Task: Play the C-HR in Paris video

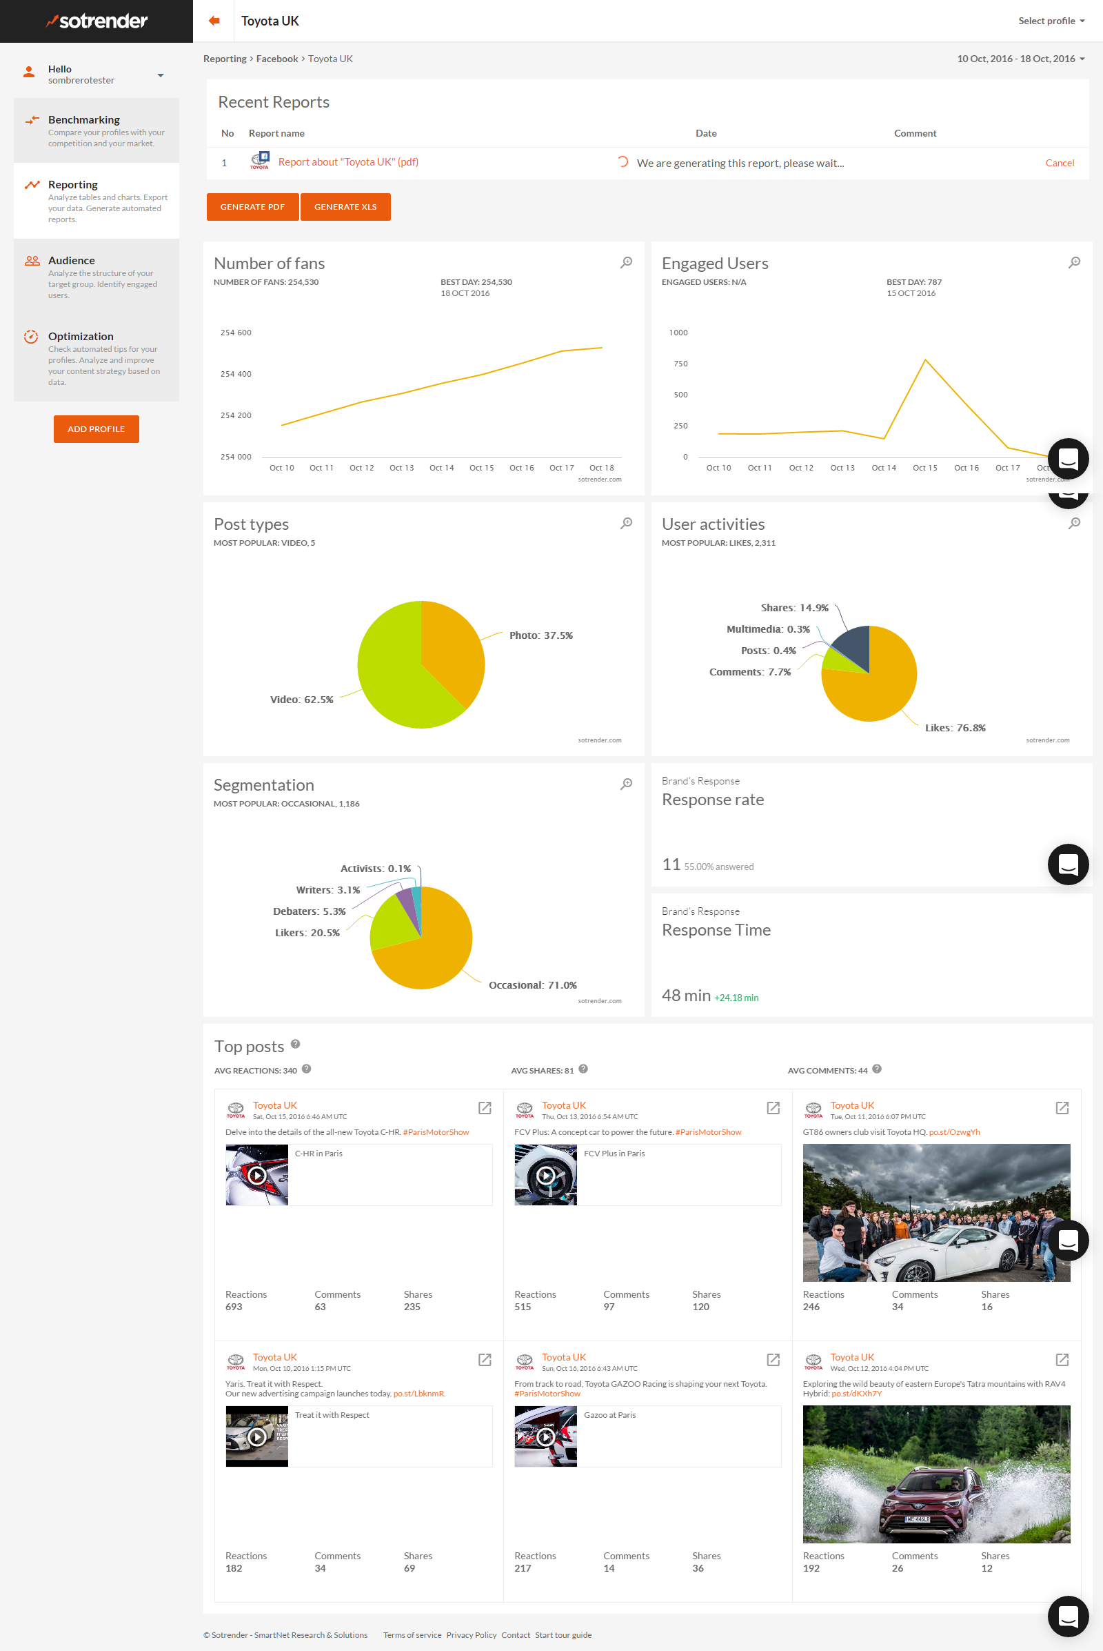Action: (256, 1175)
